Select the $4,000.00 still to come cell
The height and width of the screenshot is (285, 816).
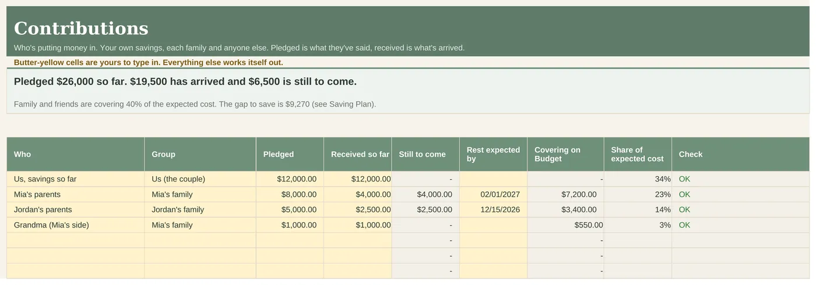tap(425, 194)
